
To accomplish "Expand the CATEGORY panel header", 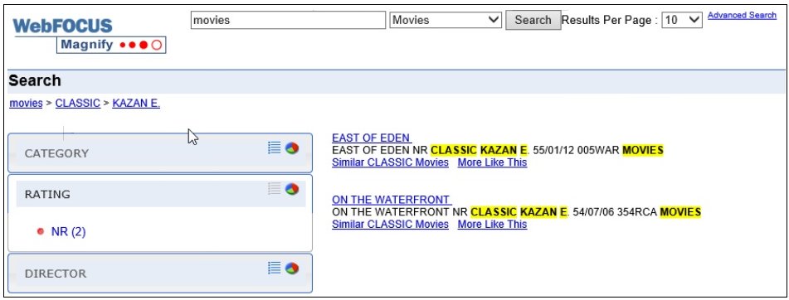I will coord(160,153).
